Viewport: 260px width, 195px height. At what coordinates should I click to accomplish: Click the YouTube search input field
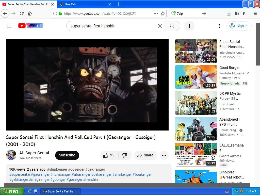113,26
